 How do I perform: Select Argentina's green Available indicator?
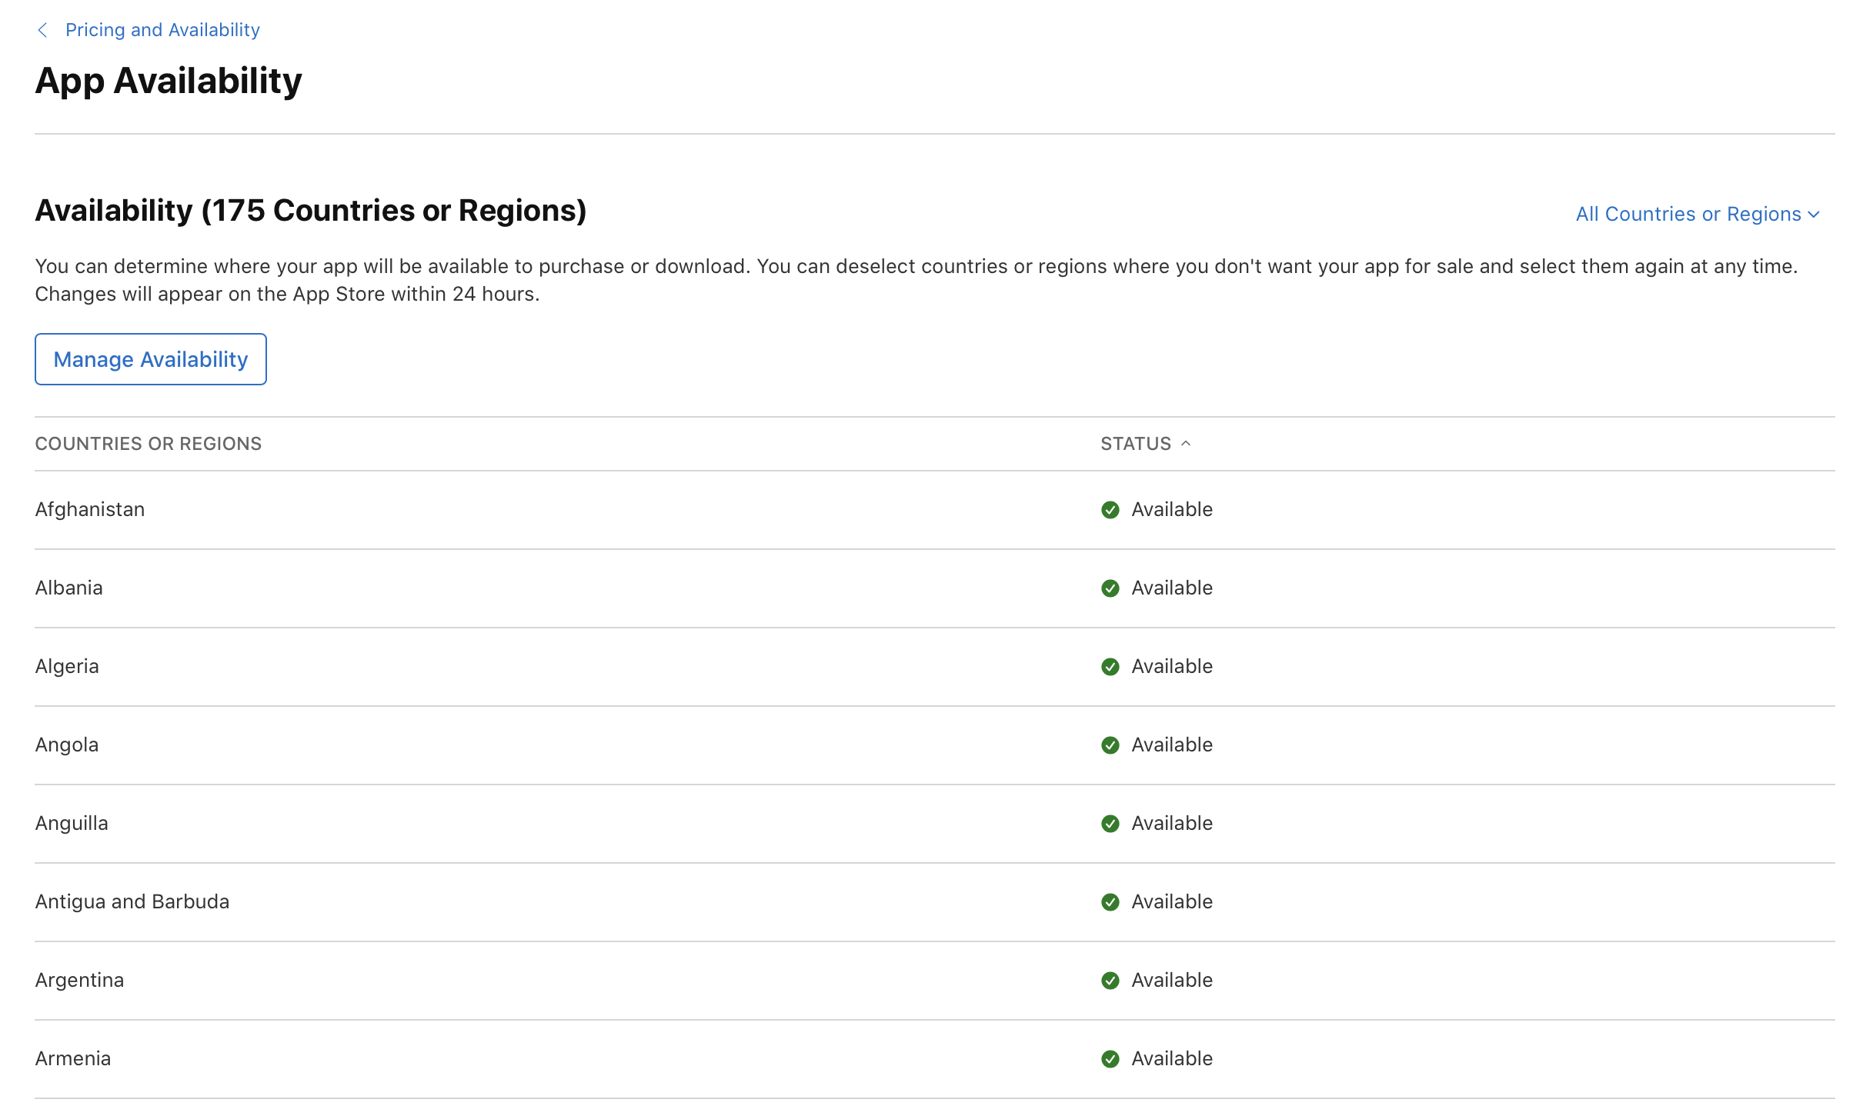[x=1110, y=980]
